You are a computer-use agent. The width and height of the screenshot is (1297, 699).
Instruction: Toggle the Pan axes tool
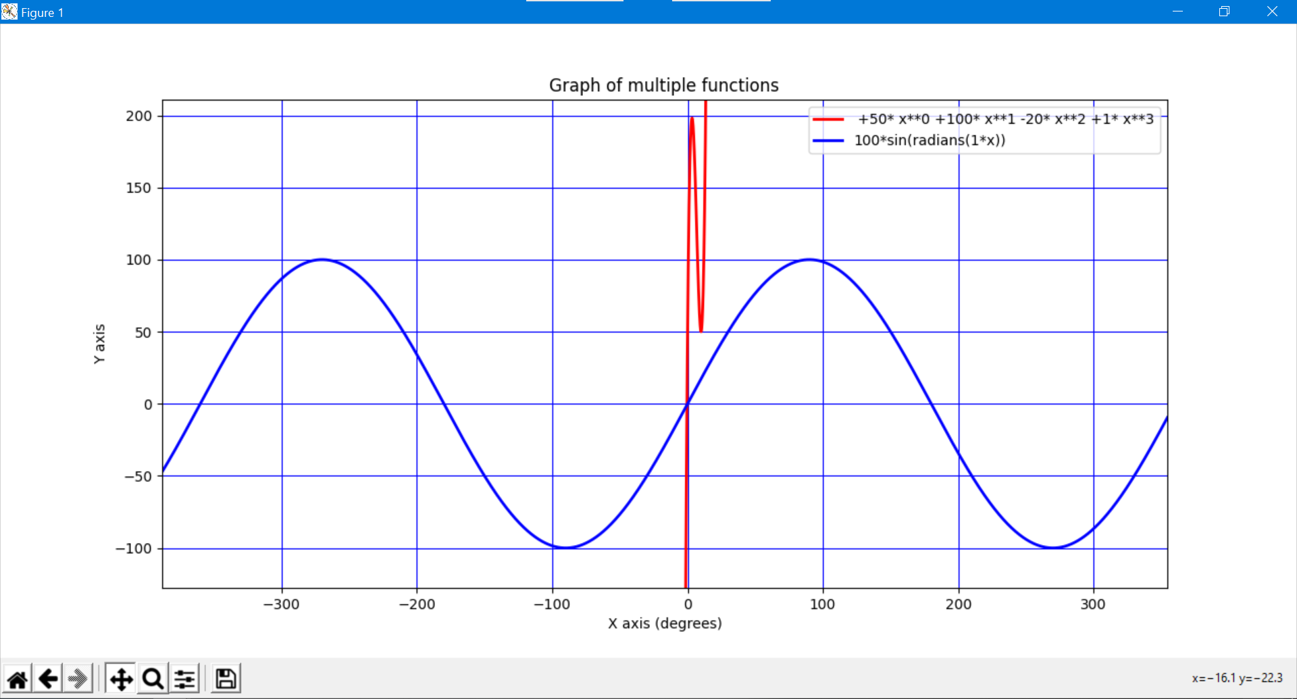point(121,679)
